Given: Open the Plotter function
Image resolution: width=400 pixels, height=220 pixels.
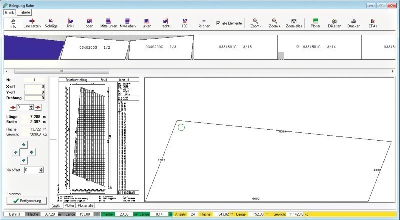Looking at the screenshot, I should (315, 23).
